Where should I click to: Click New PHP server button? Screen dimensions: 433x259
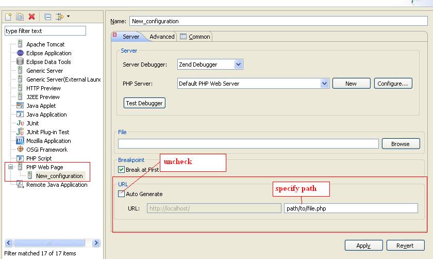pyautogui.click(x=351, y=84)
